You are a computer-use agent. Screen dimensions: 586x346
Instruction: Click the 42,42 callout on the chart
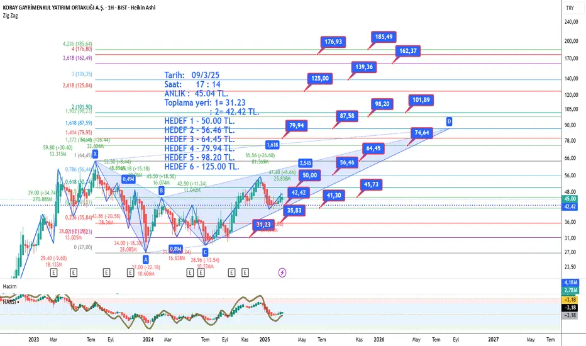point(299,193)
